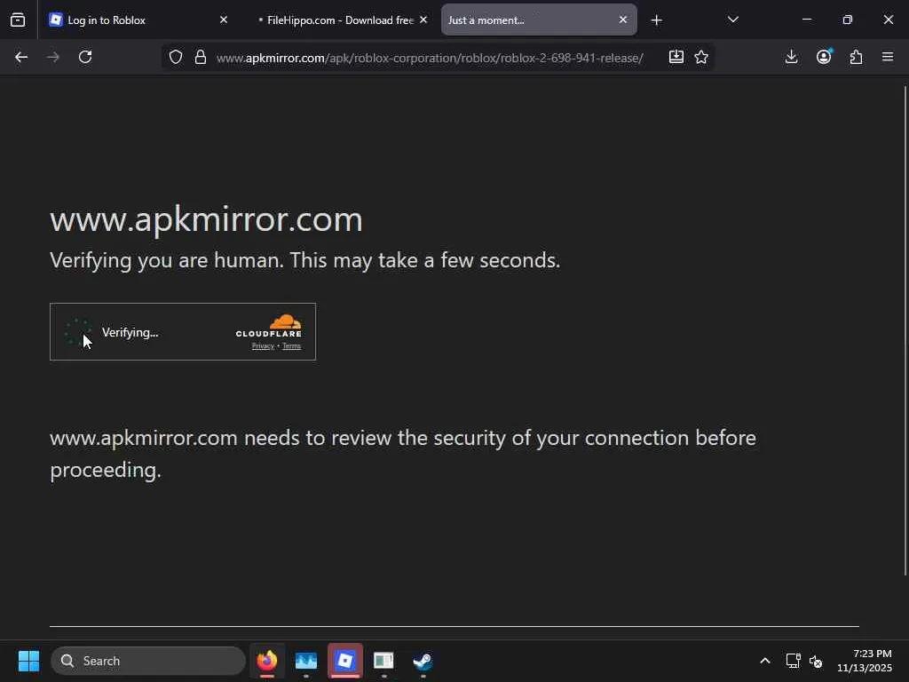Open the Firefox application menu
The width and height of the screenshot is (909, 682).
(x=888, y=57)
